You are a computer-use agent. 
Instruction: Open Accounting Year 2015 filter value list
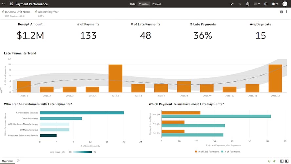pyautogui.click(x=41, y=16)
